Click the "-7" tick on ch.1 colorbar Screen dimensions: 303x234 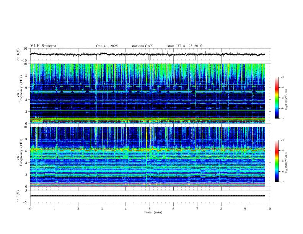pos(282,119)
